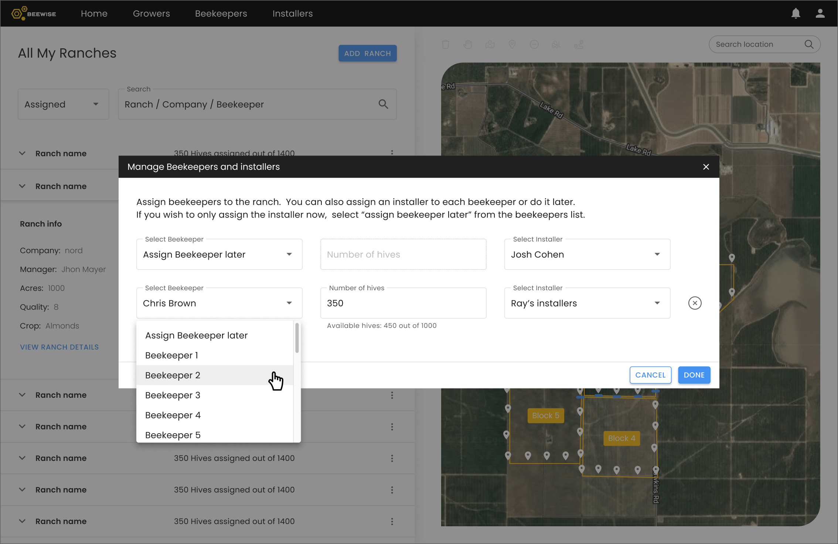Image resolution: width=838 pixels, height=544 pixels.
Task: Remove the Chris Brown beekeeper row
Action: pos(695,303)
